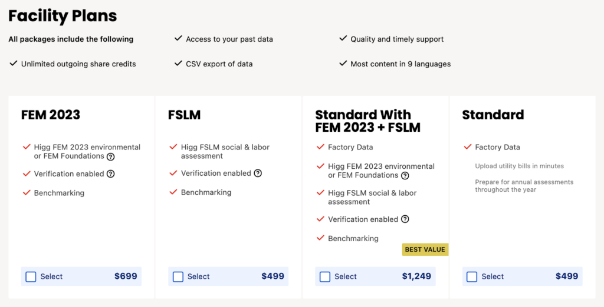Click the black checkmark beside CSV export of data

pyautogui.click(x=178, y=63)
